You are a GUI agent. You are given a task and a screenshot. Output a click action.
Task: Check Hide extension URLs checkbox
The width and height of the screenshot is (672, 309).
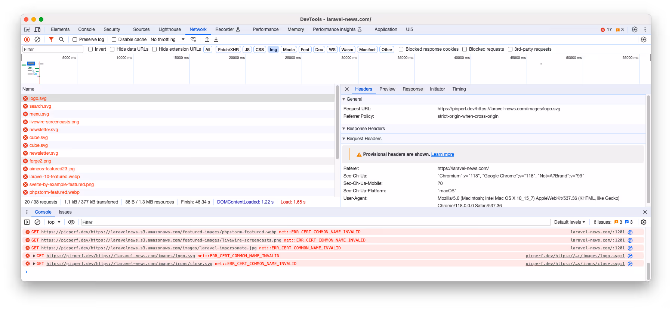pos(154,49)
